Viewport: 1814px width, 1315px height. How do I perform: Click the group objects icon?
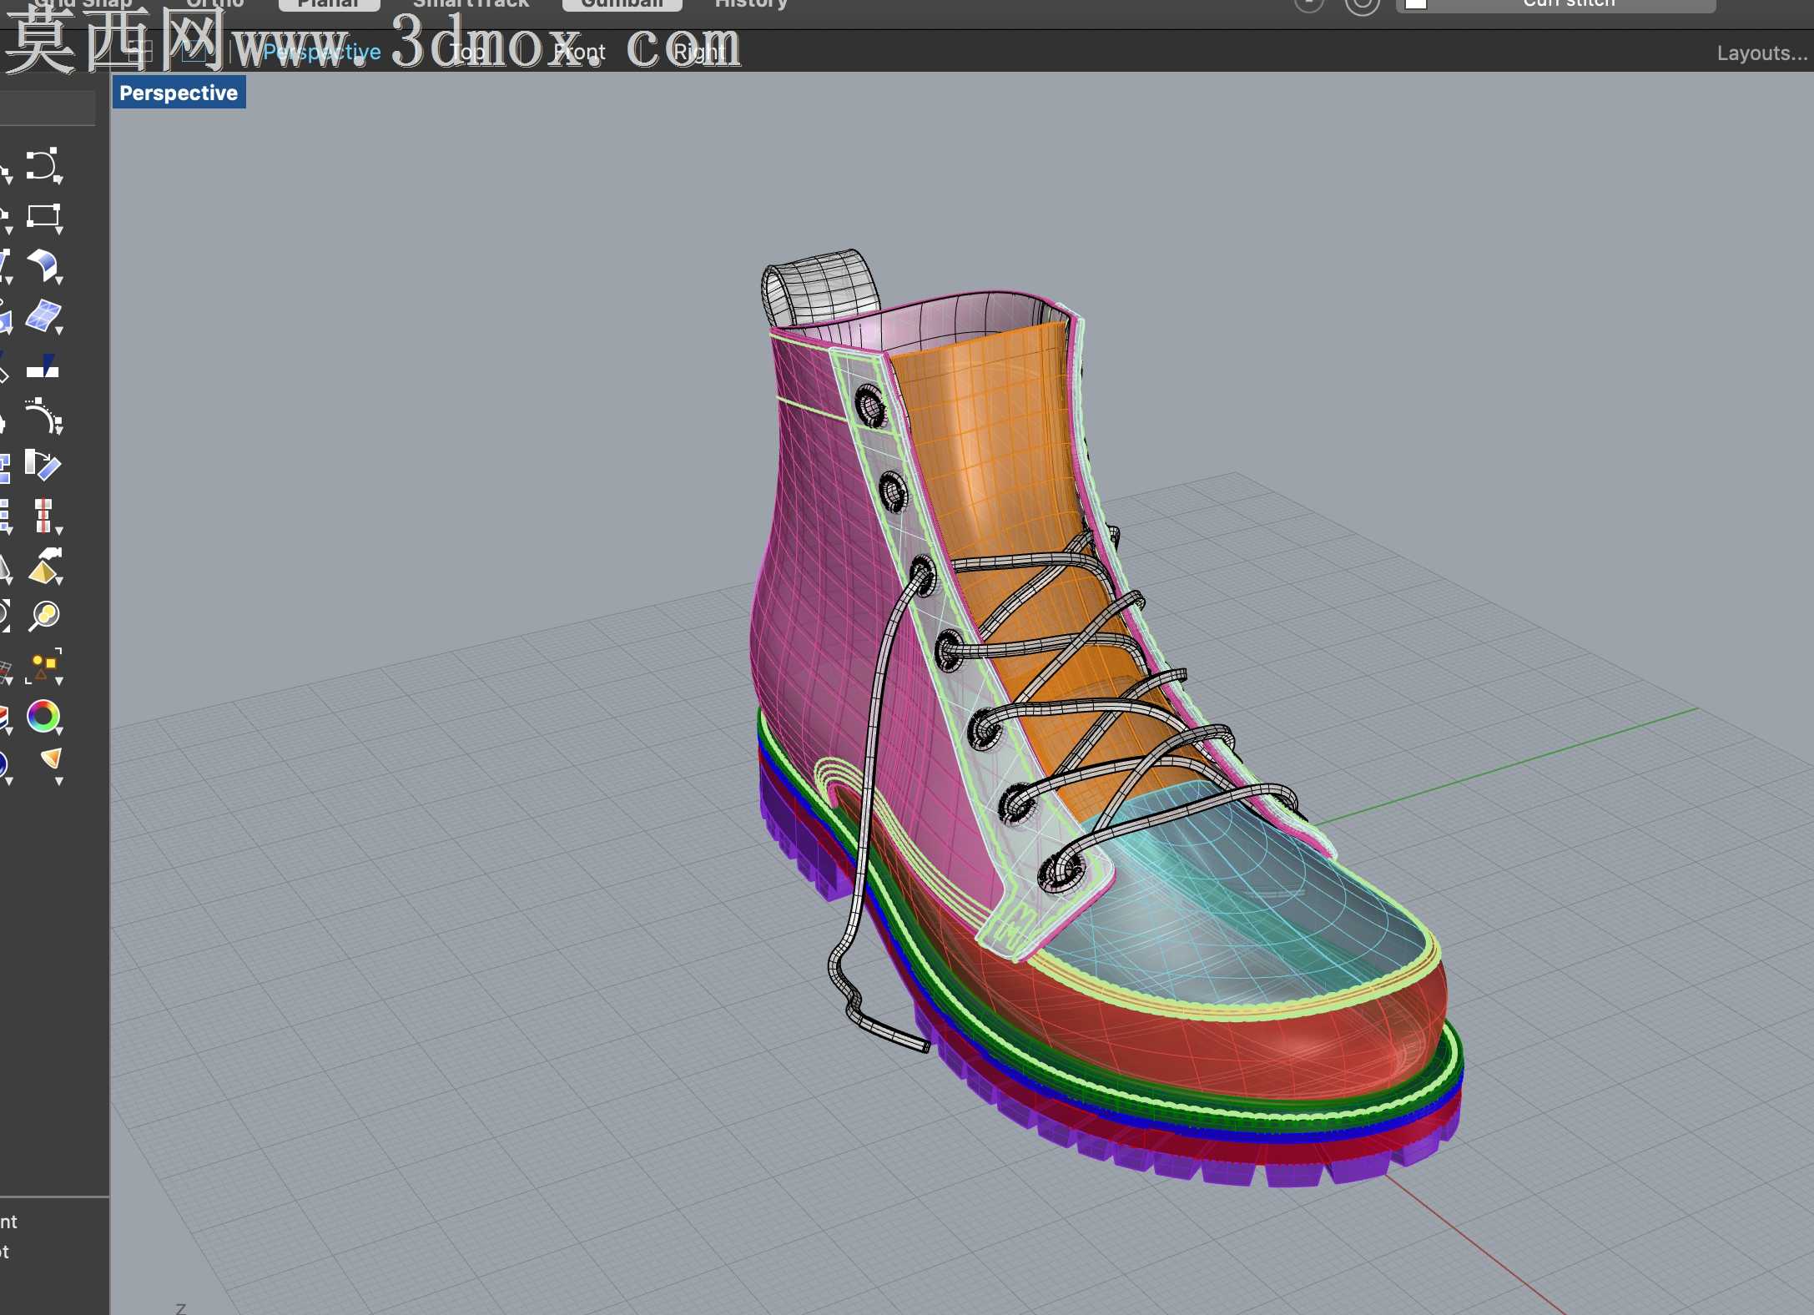coord(43,665)
